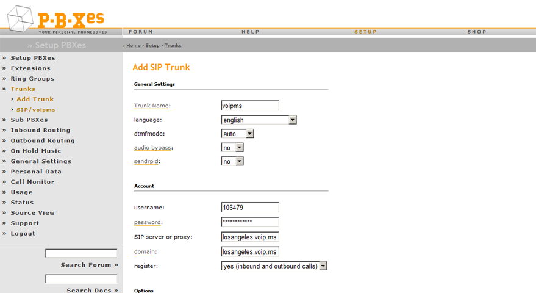536x293 pixels.
Task: Open Call Monitor page
Action: pyautogui.click(x=32, y=182)
